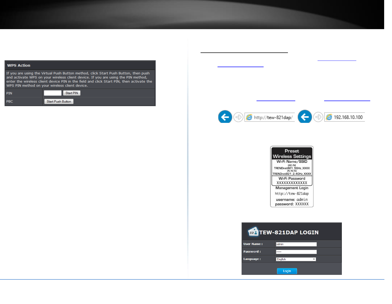This screenshot has width=392, height=304.
Task: Click the User Name : label
Action: [253, 244]
